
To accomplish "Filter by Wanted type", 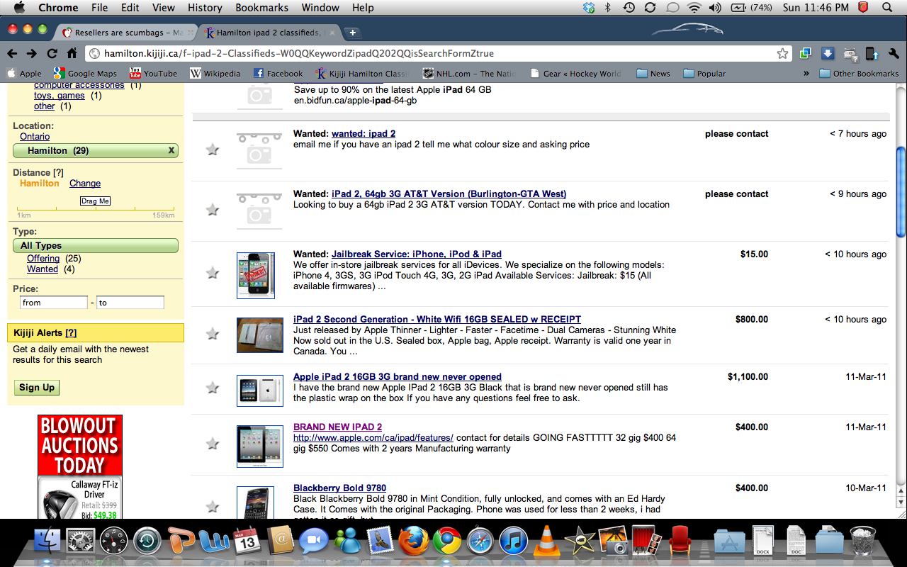I will 43,269.
